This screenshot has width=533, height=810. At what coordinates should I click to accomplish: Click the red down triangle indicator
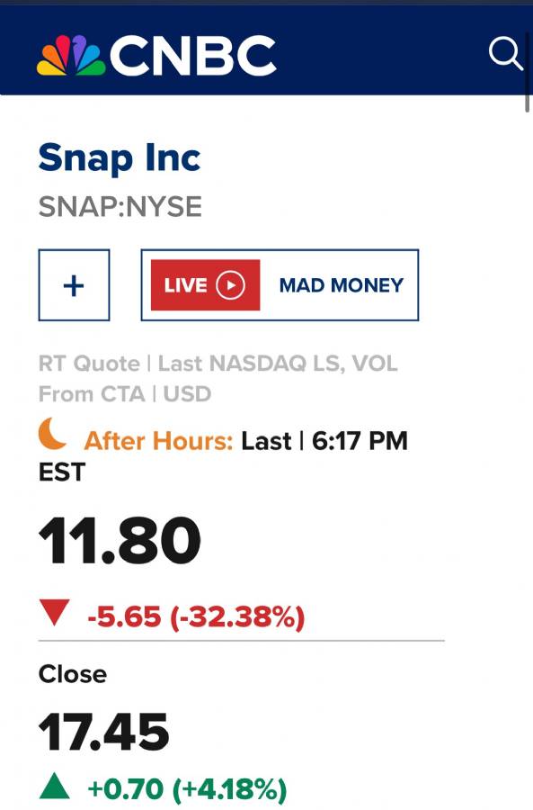55,612
